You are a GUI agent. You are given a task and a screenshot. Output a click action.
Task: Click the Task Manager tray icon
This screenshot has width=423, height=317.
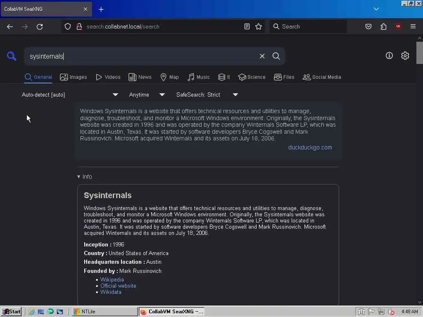click(x=361, y=312)
